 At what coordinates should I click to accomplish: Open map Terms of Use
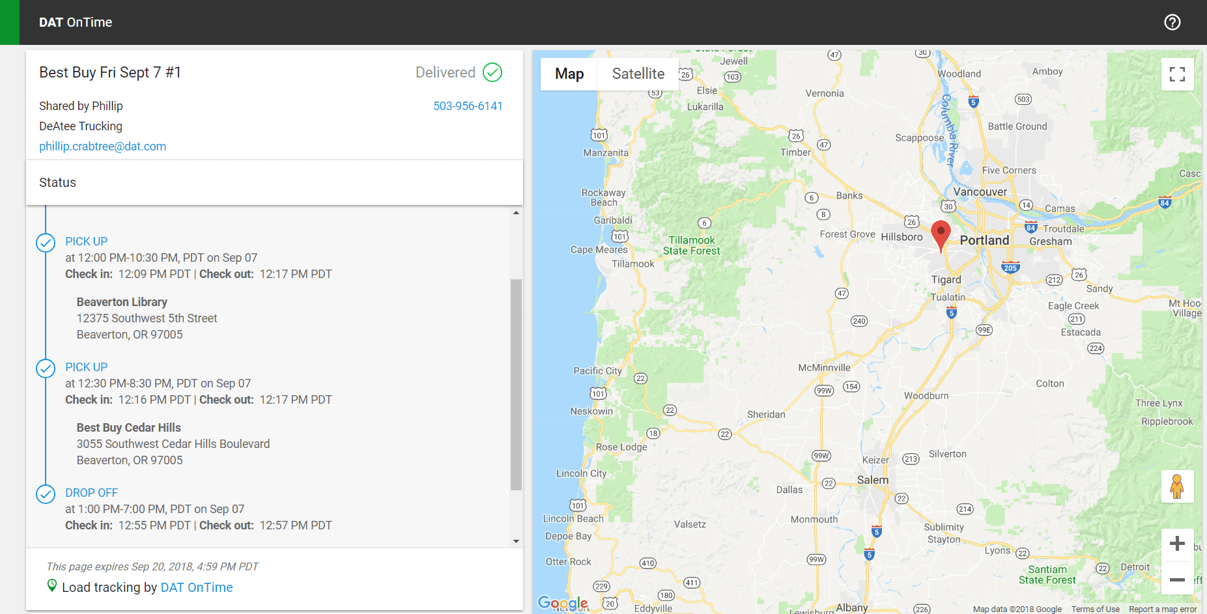click(1095, 609)
